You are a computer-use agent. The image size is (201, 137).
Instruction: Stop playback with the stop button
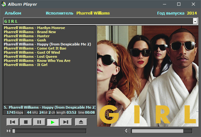pos(26,122)
